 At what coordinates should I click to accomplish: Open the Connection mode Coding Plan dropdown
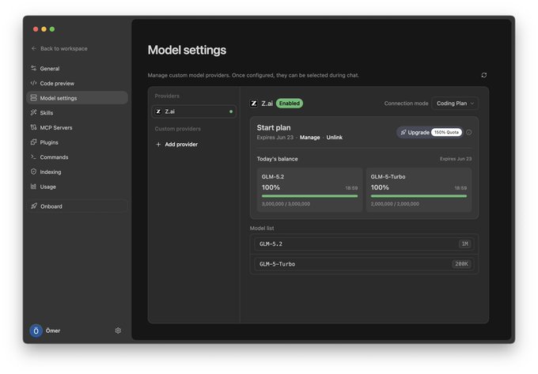click(455, 103)
